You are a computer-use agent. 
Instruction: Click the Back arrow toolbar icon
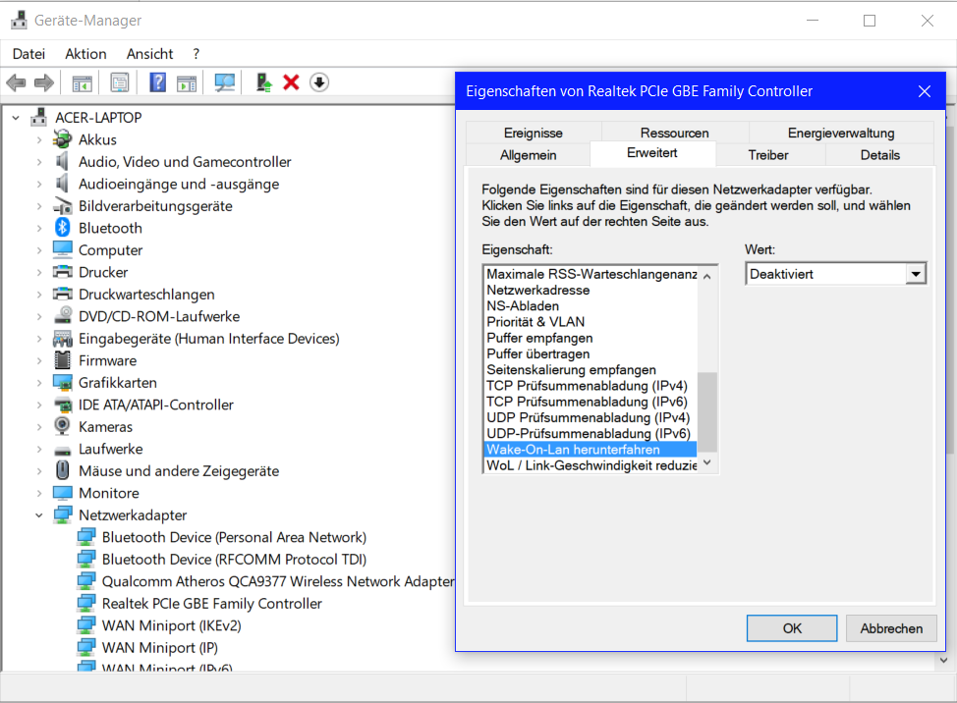pos(16,82)
